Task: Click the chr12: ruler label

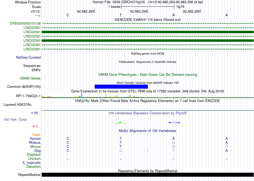Action: (x=36, y=11)
